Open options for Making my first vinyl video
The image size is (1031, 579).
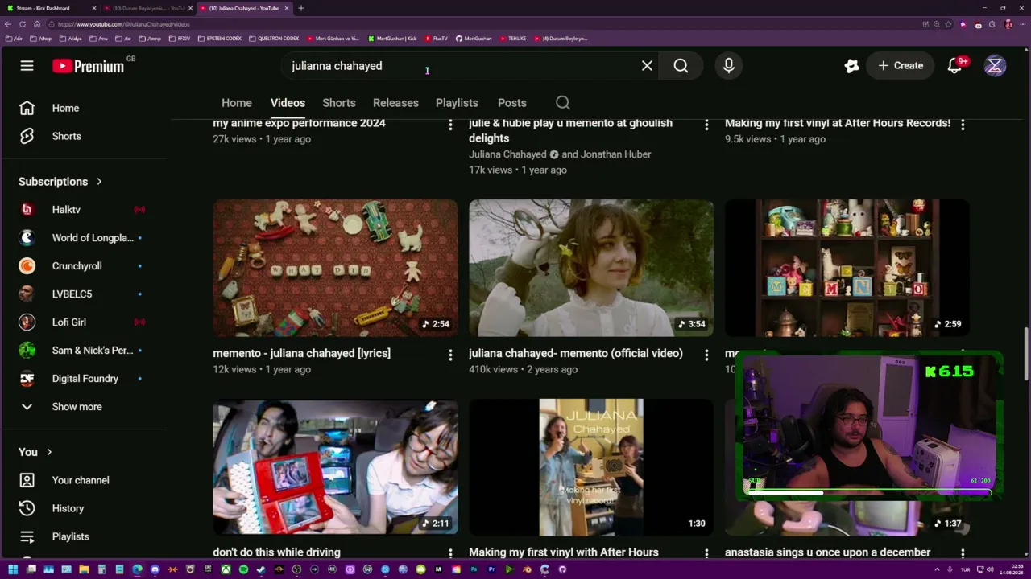coord(963,125)
